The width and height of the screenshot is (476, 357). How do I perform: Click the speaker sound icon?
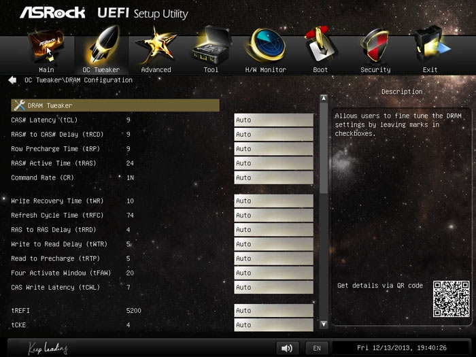(287, 348)
